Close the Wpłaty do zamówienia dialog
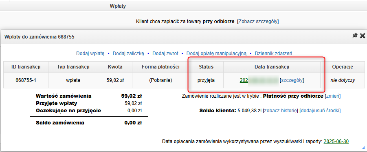367x152 pixels. (363, 36)
